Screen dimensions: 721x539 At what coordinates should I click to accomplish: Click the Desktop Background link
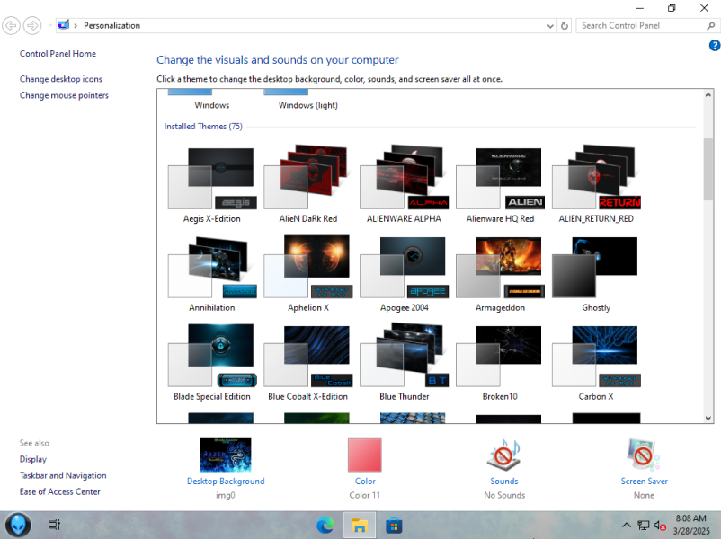[226, 482]
